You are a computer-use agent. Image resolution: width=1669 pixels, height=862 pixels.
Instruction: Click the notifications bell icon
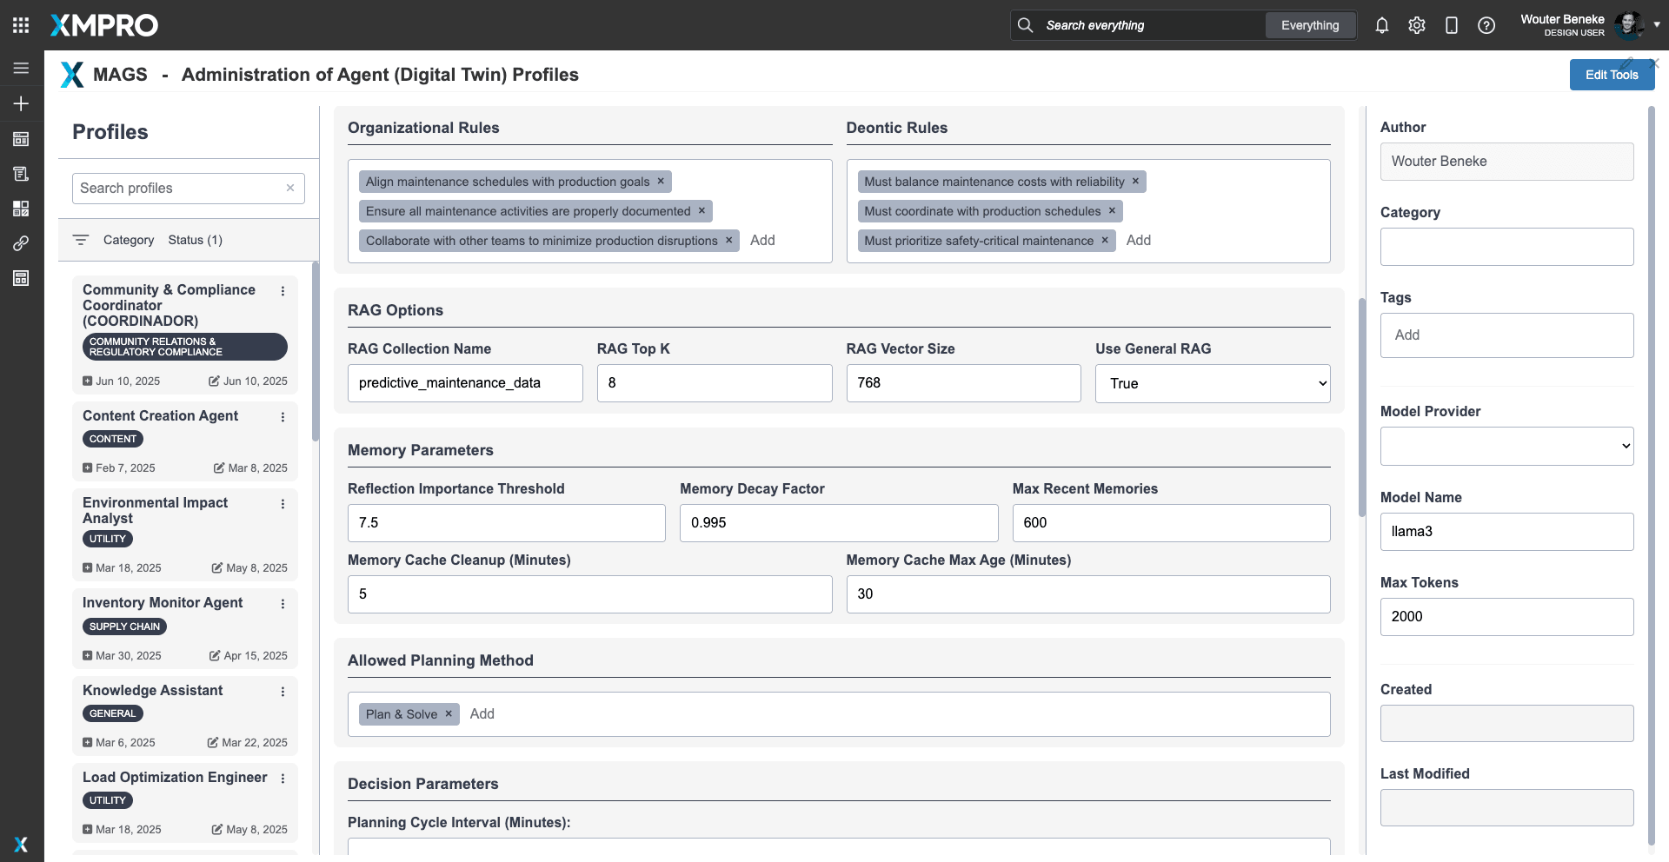[x=1381, y=25]
